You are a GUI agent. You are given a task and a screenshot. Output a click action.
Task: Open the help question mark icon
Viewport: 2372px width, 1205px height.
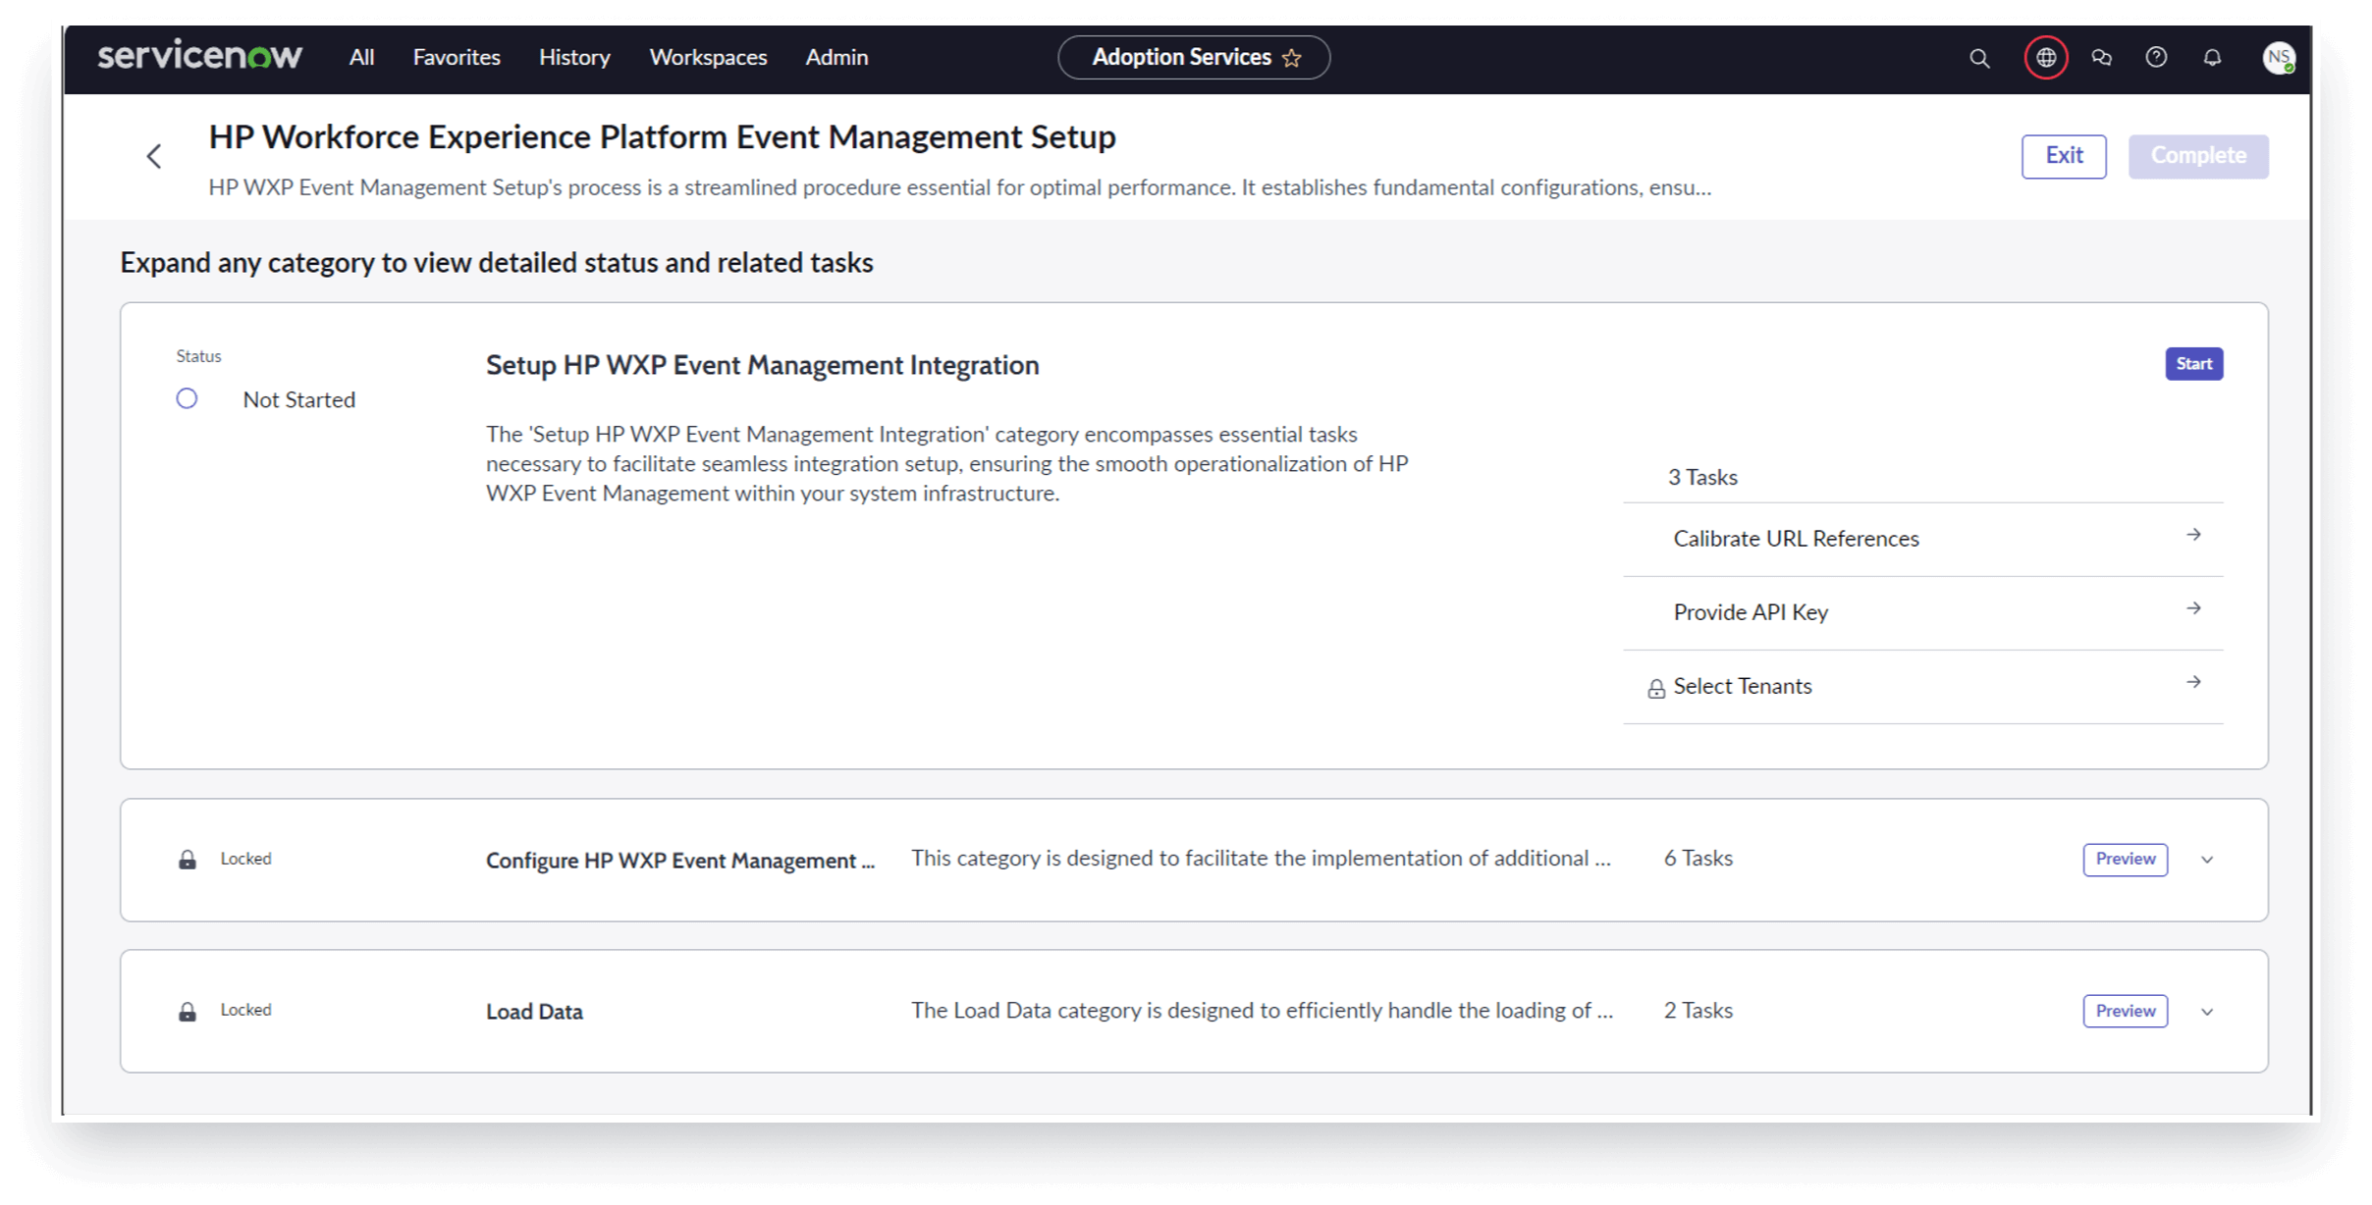pyautogui.click(x=2156, y=58)
